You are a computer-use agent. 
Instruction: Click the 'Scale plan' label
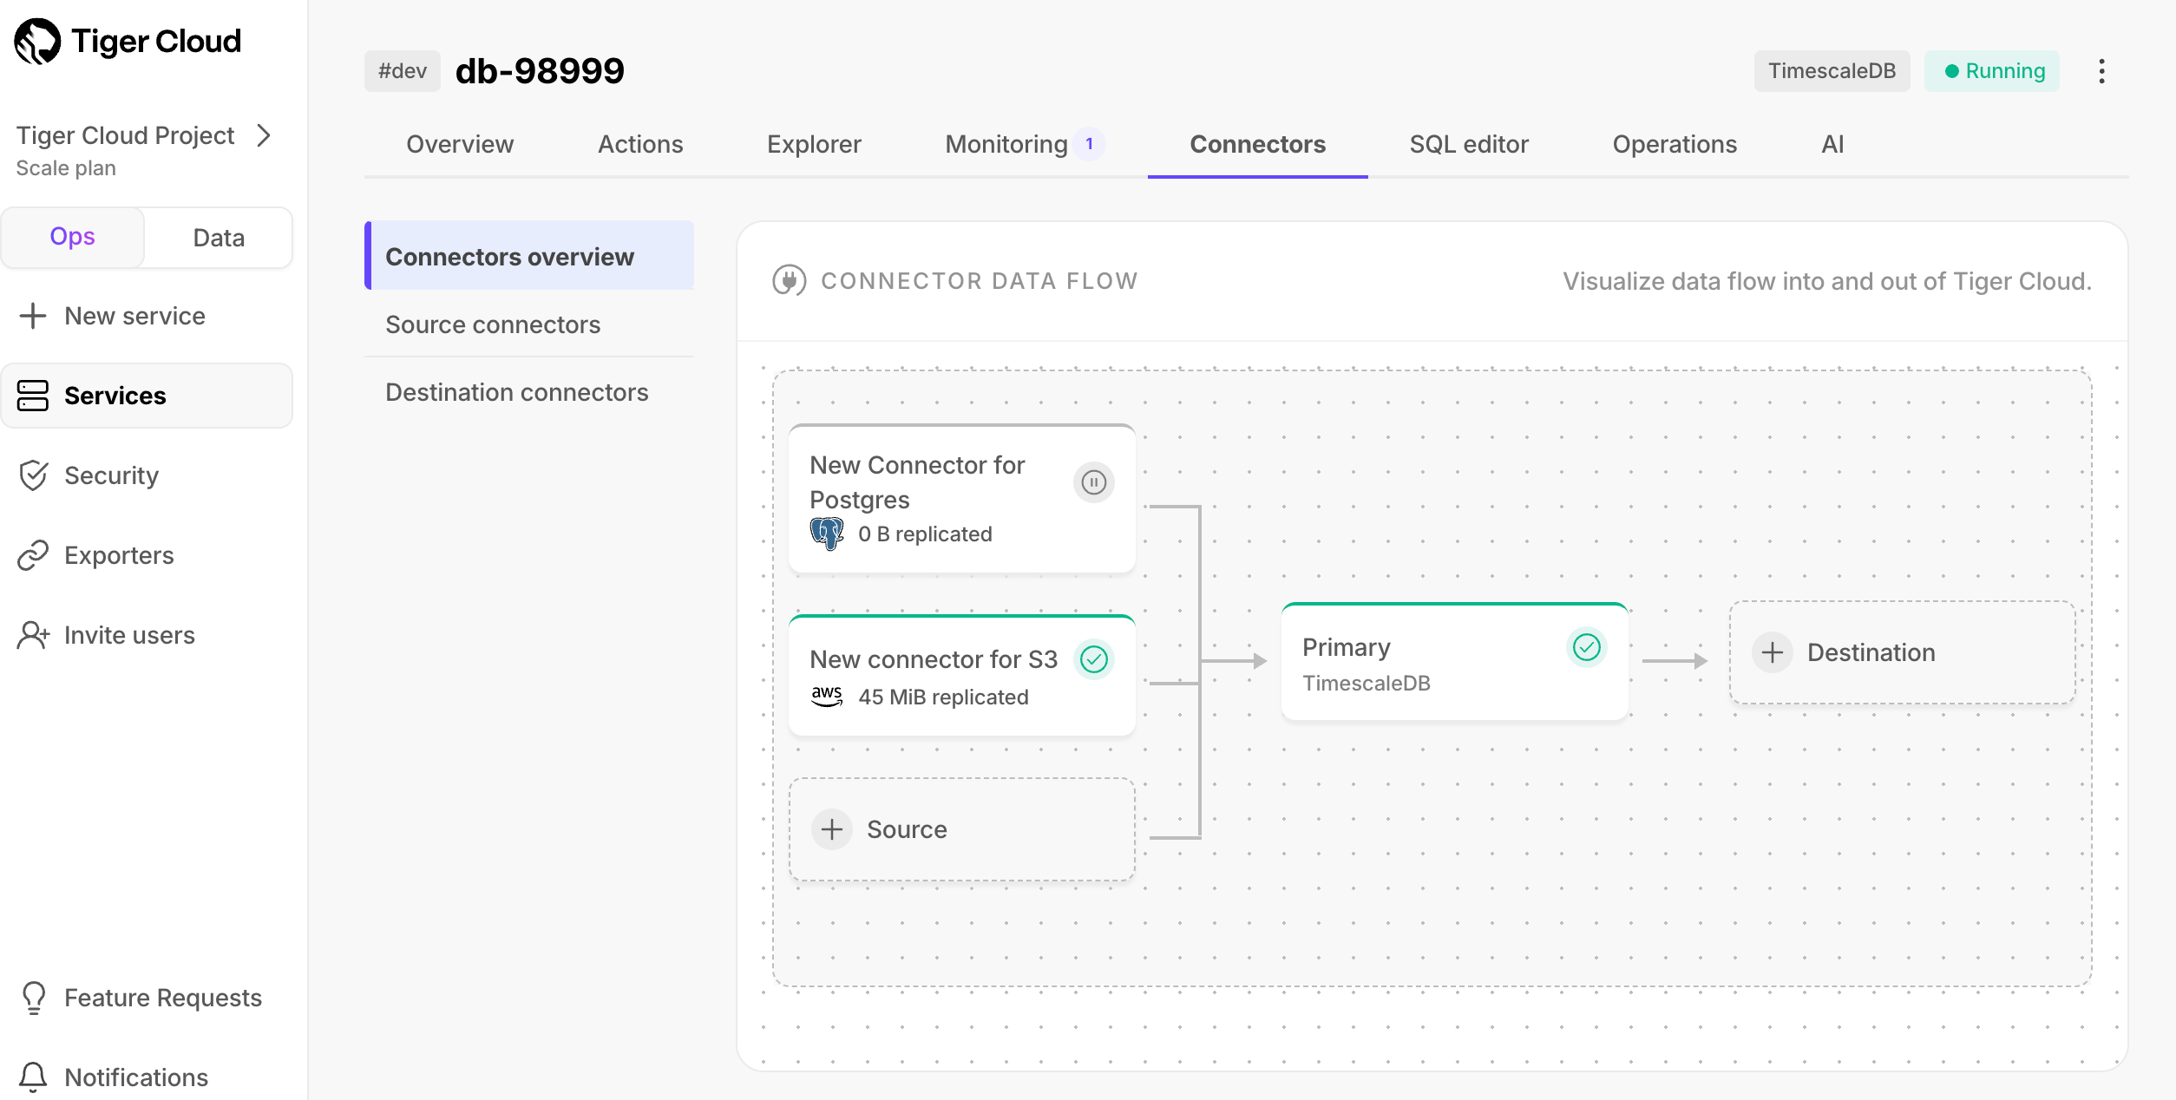66,168
